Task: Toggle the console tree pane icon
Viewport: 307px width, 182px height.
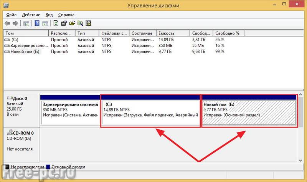Action: (26, 23)
